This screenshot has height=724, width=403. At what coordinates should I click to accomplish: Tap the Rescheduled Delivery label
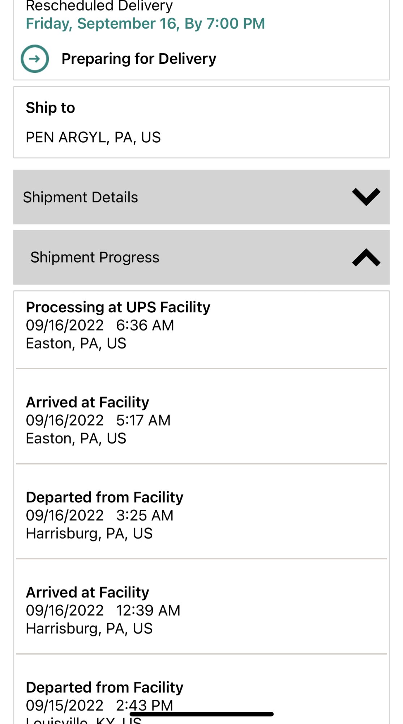point(99,6)
